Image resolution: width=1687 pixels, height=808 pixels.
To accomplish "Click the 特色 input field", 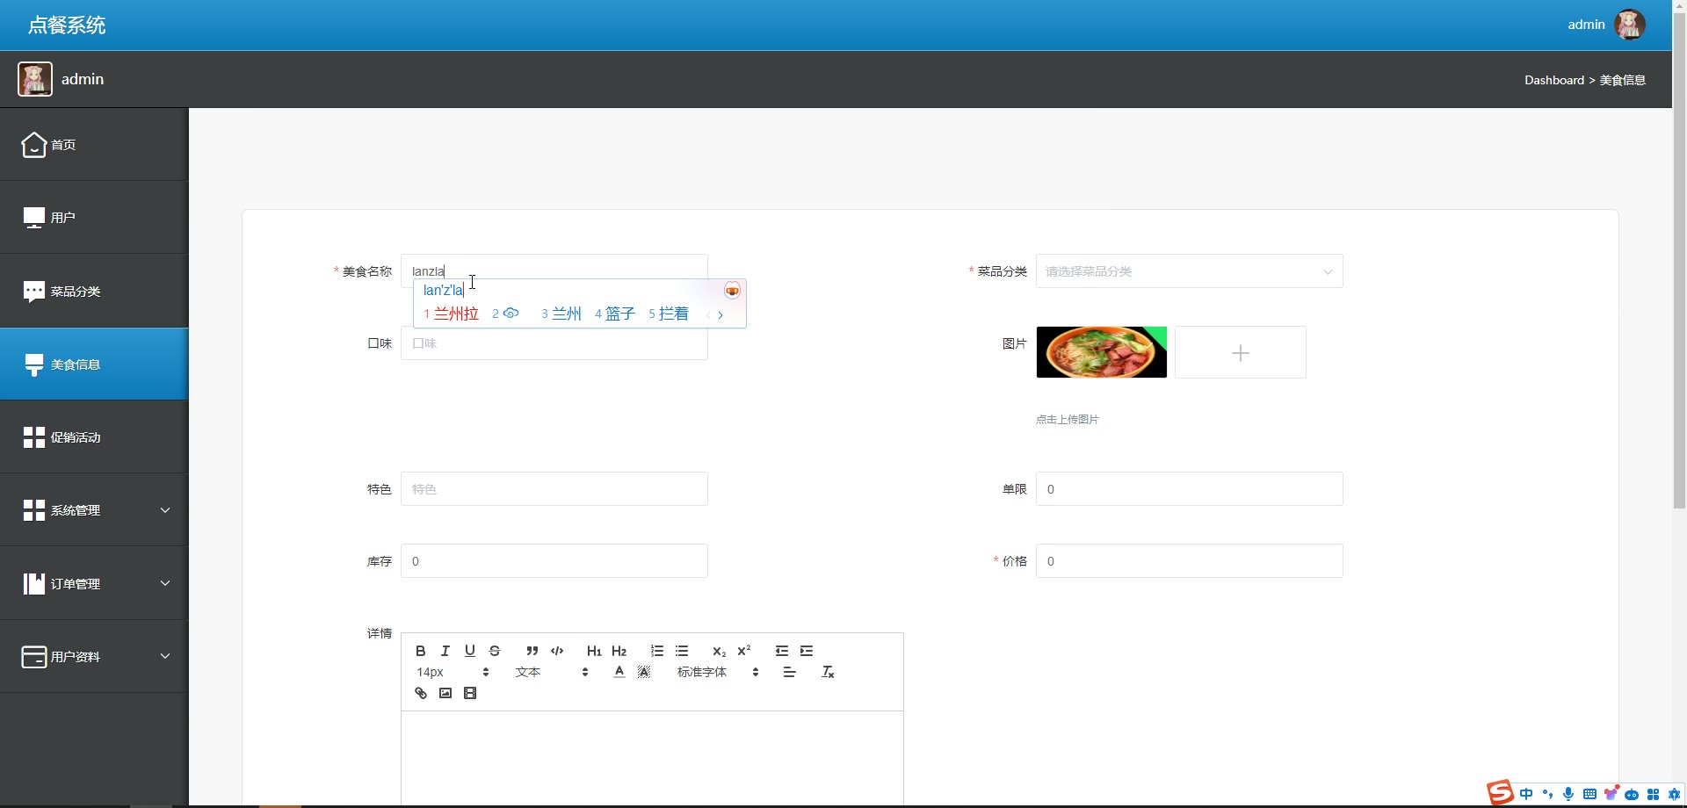I will [554, 489].
